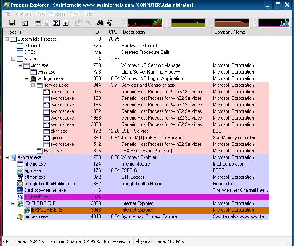Viewport: 294px width, 246px height.
Task: Click the Process Explorer title bar icon
Action: pyautogui.click(x=7, y=5)
